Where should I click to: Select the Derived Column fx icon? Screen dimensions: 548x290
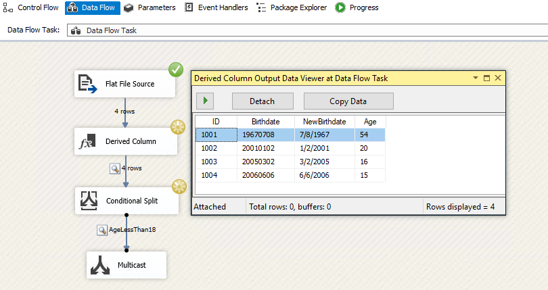tap(87, 141)
